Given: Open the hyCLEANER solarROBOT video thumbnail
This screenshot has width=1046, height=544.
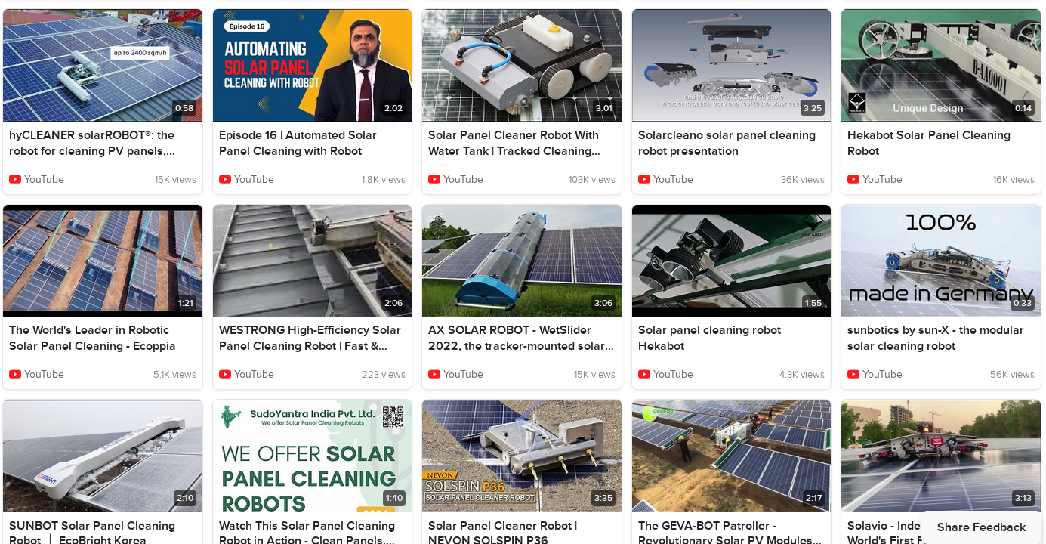Looking at the screenshot, I should click(103, 65).
